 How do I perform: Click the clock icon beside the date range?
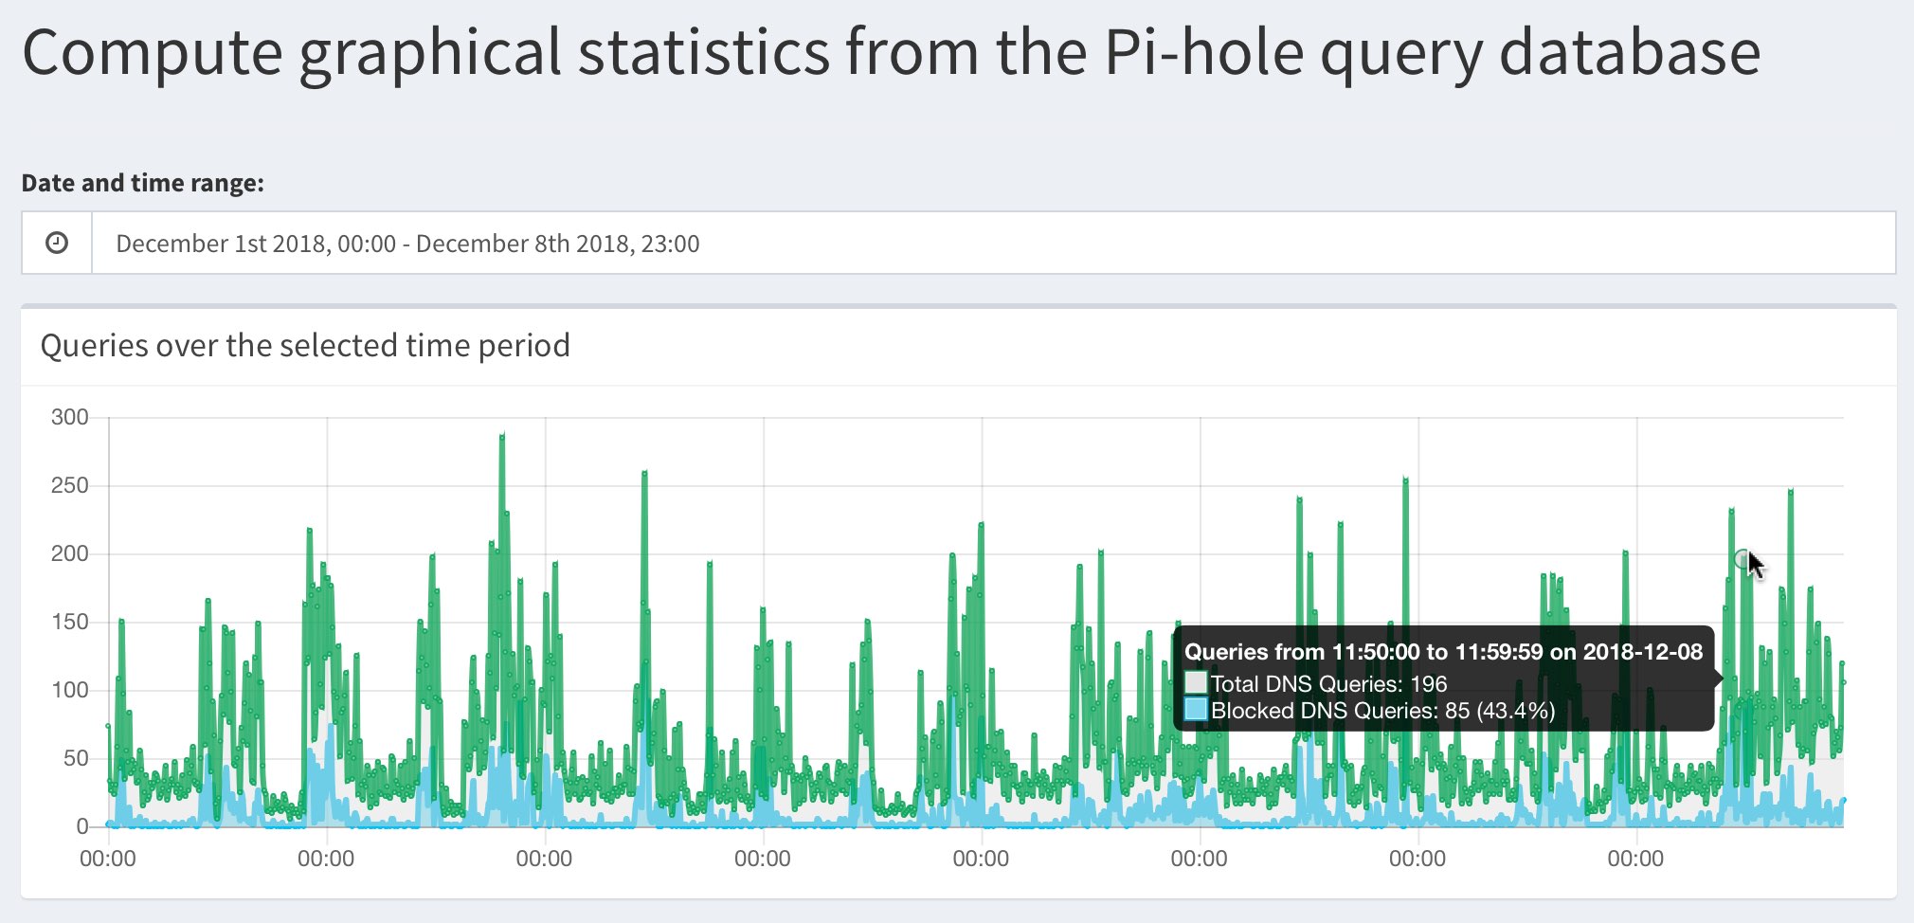pos(56,243)
